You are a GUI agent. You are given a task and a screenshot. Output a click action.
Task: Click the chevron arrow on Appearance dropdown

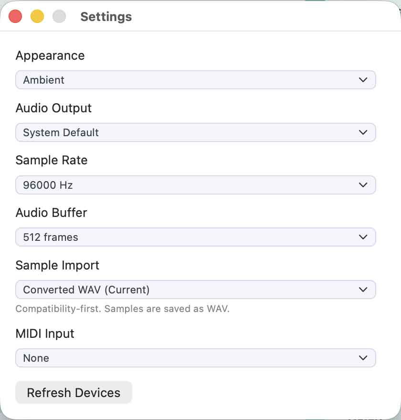pyautogui.click(x=363, y=80)
